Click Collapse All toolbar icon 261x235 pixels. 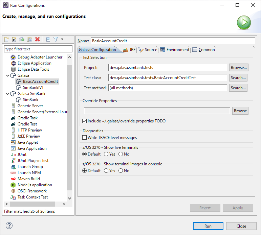coord(48,40)
